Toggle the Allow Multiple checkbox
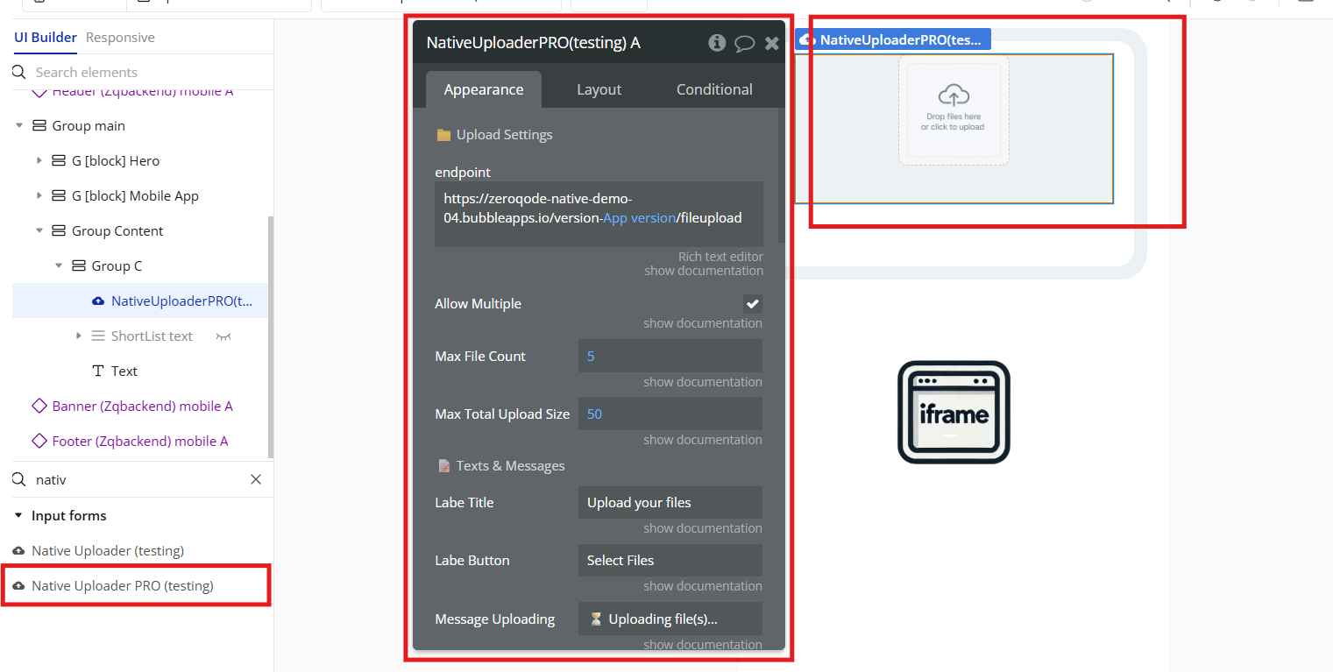The width and height of the screenshot is (1333, 672). [753, 304]
